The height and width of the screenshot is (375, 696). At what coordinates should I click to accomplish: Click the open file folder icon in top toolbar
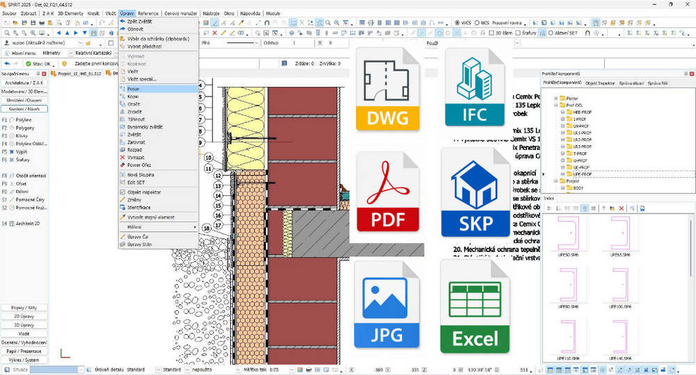15,23
